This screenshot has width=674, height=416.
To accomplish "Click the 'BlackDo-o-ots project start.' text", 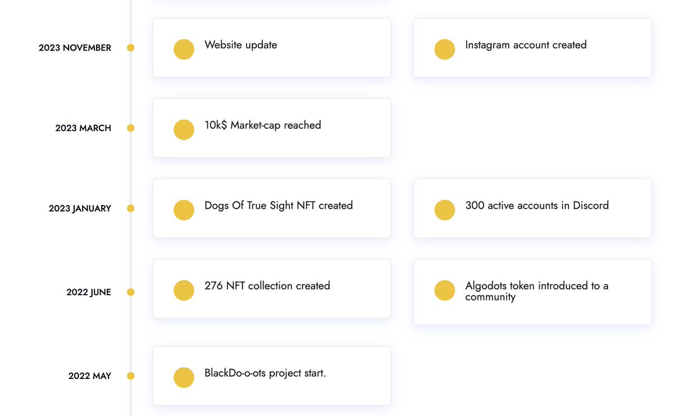I will (x=265, y=373).
